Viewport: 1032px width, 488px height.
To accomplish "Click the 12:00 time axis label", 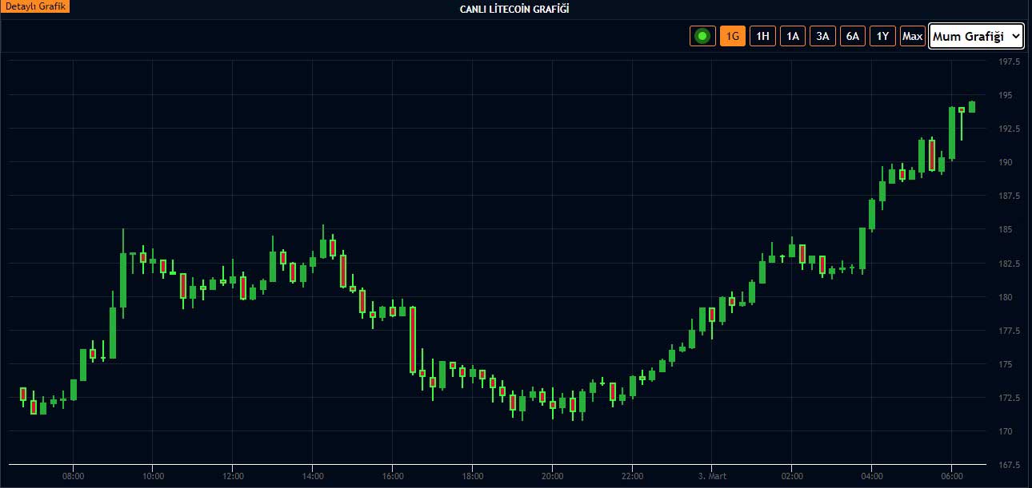I will pyautogui.click(x=233, y=475).
